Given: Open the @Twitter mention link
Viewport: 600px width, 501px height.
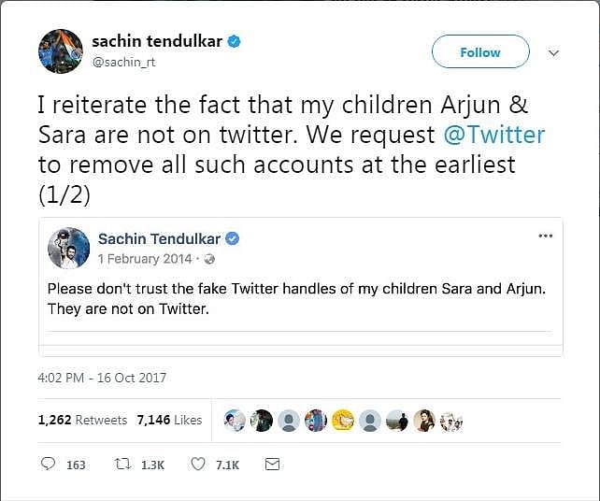Looking at the screenshot, I should click(494, 134).
